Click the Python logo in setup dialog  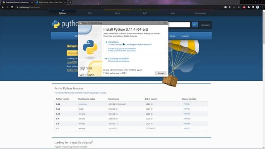90,47
